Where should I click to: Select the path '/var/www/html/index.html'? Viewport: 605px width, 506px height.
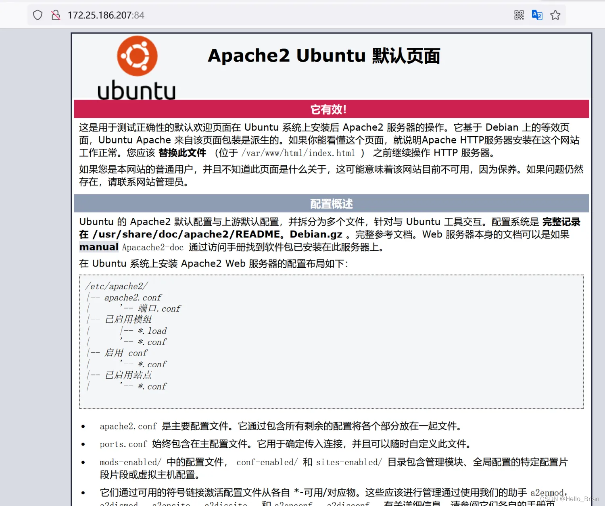click(298, 153)
